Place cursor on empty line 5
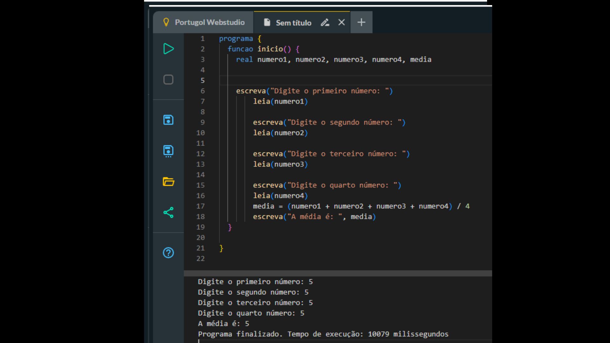Screen dimensions: 610x343 coord(318,80)
